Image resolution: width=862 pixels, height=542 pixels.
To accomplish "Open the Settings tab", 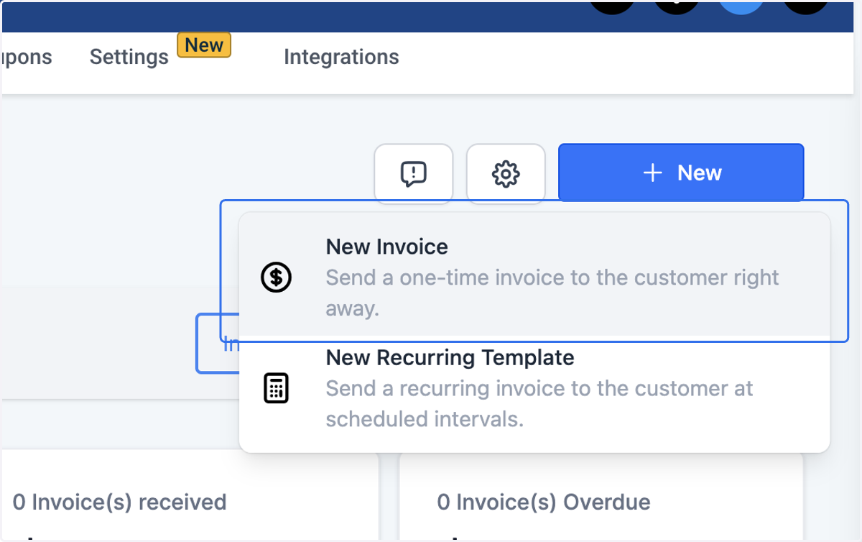I will tap(129, 57).
